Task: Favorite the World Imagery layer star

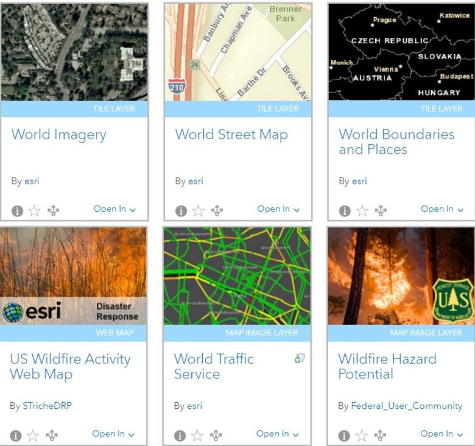Action: click(34, 211)
